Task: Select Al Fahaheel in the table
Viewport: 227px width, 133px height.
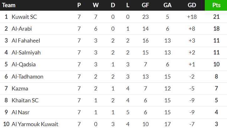Action: coord(26,41)
